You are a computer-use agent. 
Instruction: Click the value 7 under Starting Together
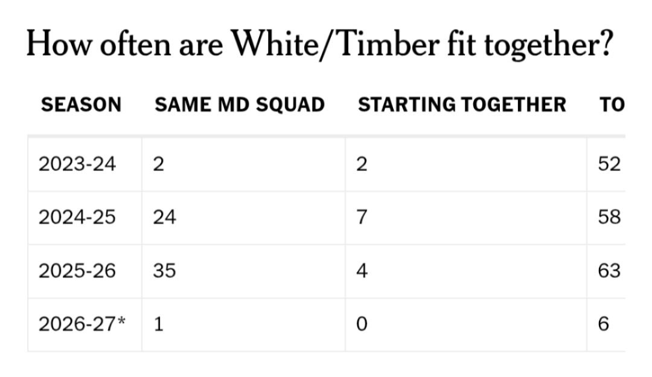pos(362,217)
